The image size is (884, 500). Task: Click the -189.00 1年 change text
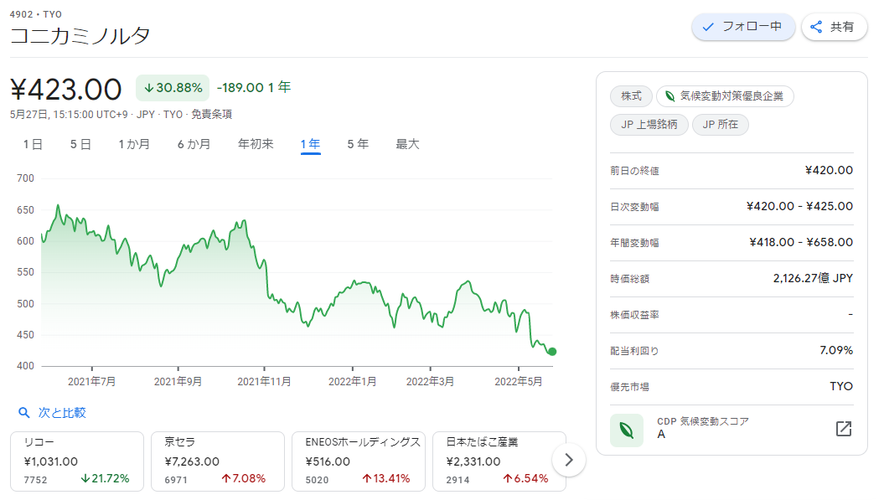[x=254, y=87]
